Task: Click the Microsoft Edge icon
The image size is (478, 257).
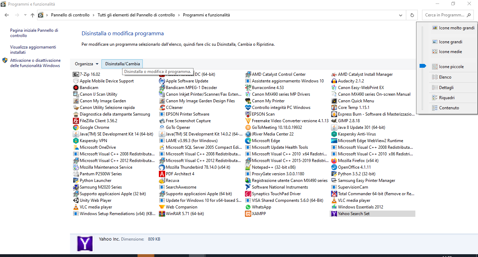Action: (248, 141)
